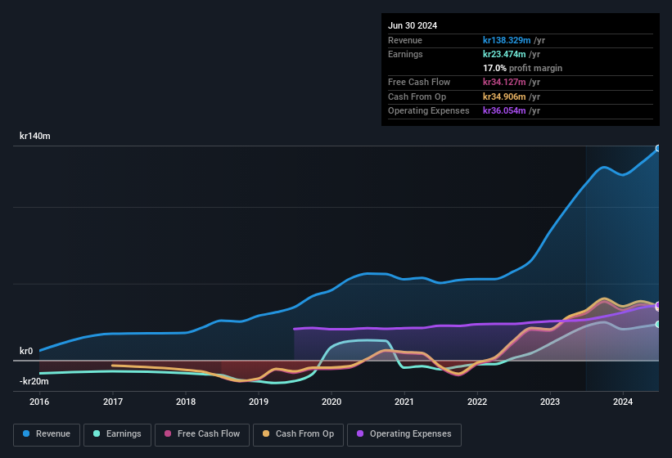The image size is (672, 458).
Task: Click the kr34.127m free cash flow value
Action: (x=504, y=82)
